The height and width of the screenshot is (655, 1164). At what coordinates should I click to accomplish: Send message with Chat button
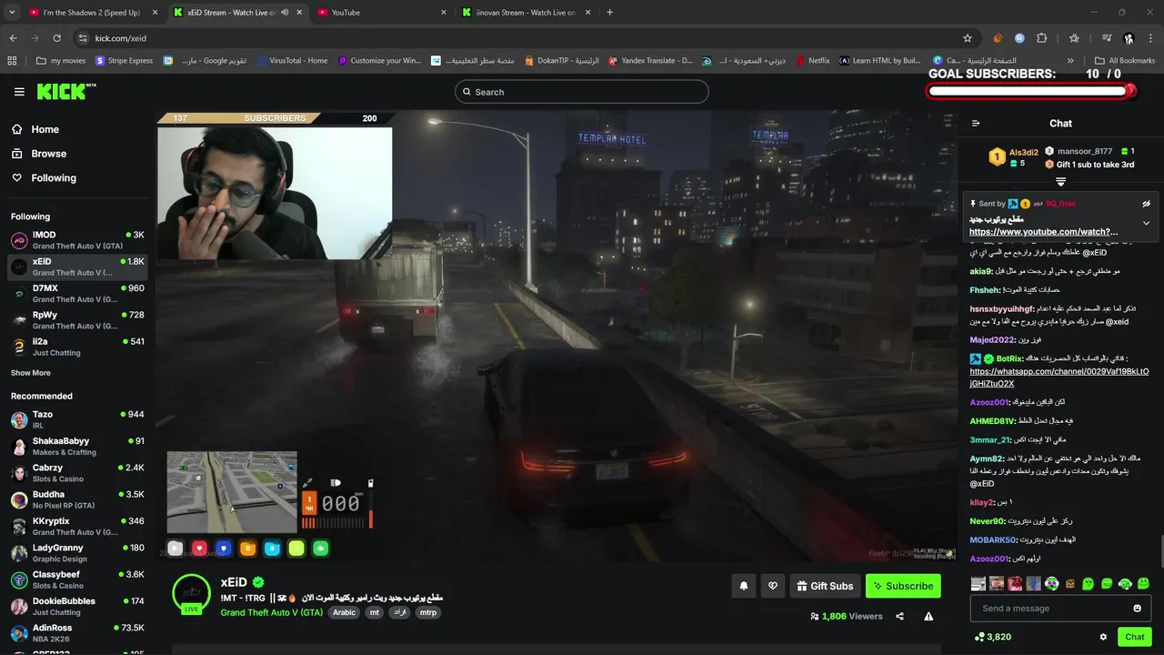pos(1134,637)
